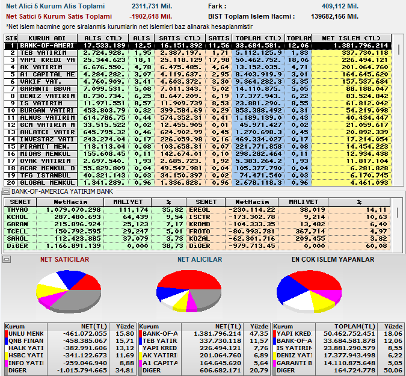Click the BIST Toplam Islem Hacmi value
This screenshot has height=376, width=406.
click(334, 17)
